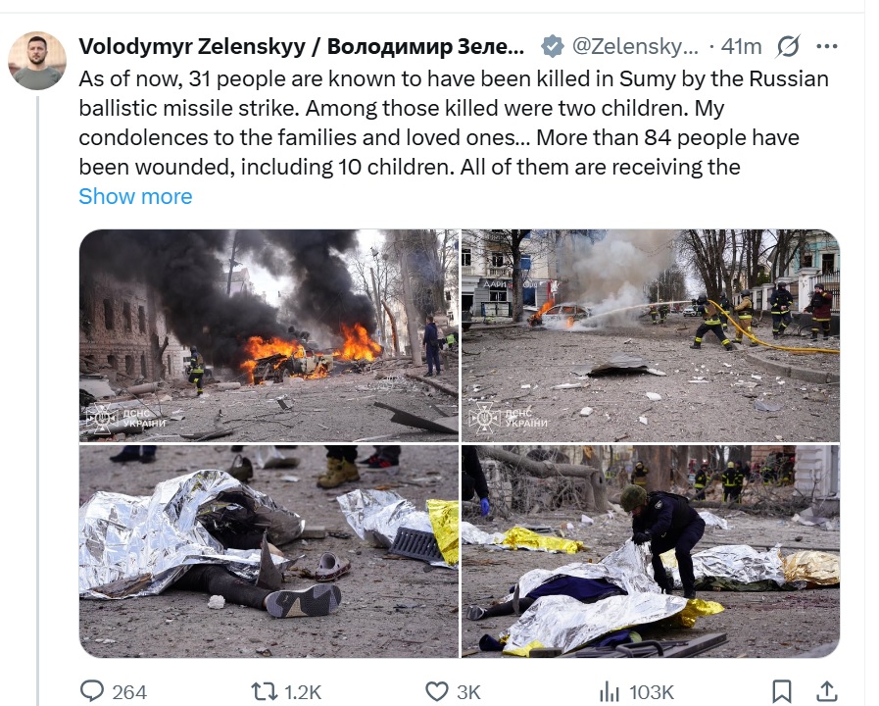The width and height of the screenshot is (879, 706).
Task: Open view analytics bar chart icon
Action: pos(610,691)
